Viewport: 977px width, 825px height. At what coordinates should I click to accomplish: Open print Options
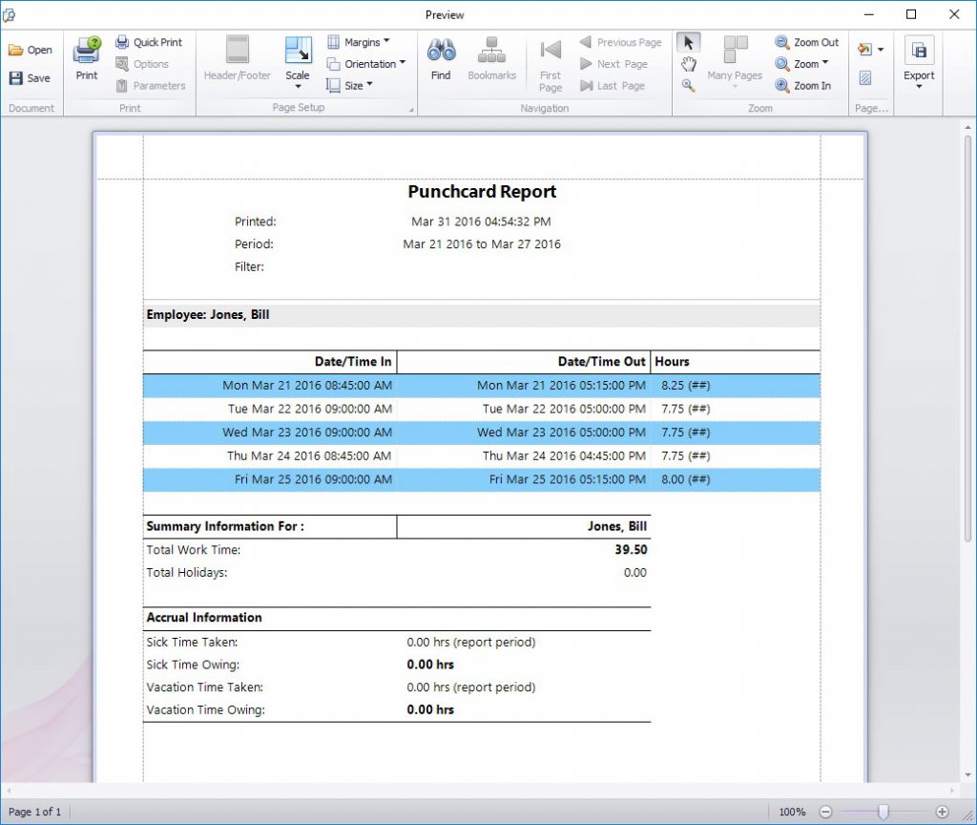142,64
